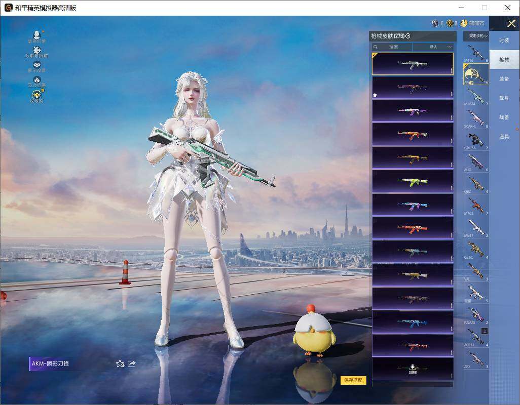
Task: Switch to the 载具 tab
Action: point(504,98)
